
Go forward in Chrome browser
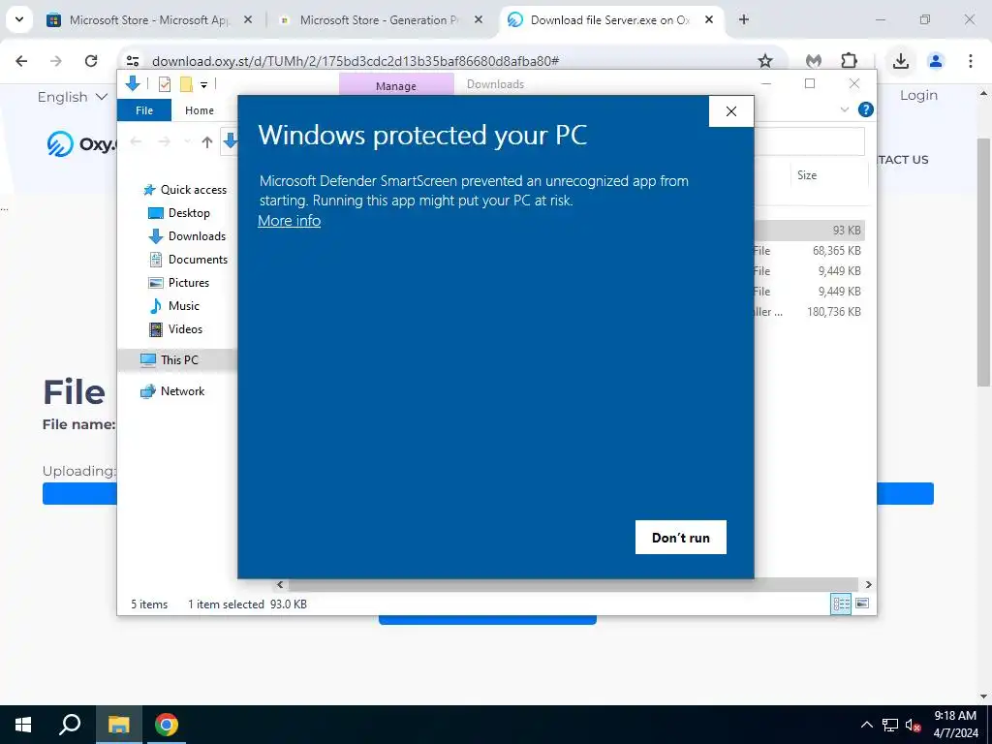tap(56, 61)
